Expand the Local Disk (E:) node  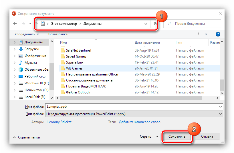pyautogui.click(x=15, y=97)
